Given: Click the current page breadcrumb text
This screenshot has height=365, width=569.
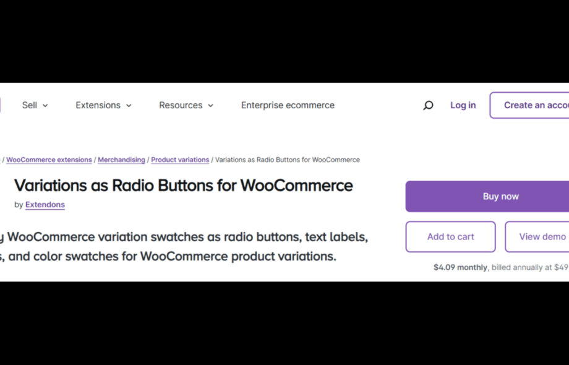Looking at the screenshot, I should [287, 160].
